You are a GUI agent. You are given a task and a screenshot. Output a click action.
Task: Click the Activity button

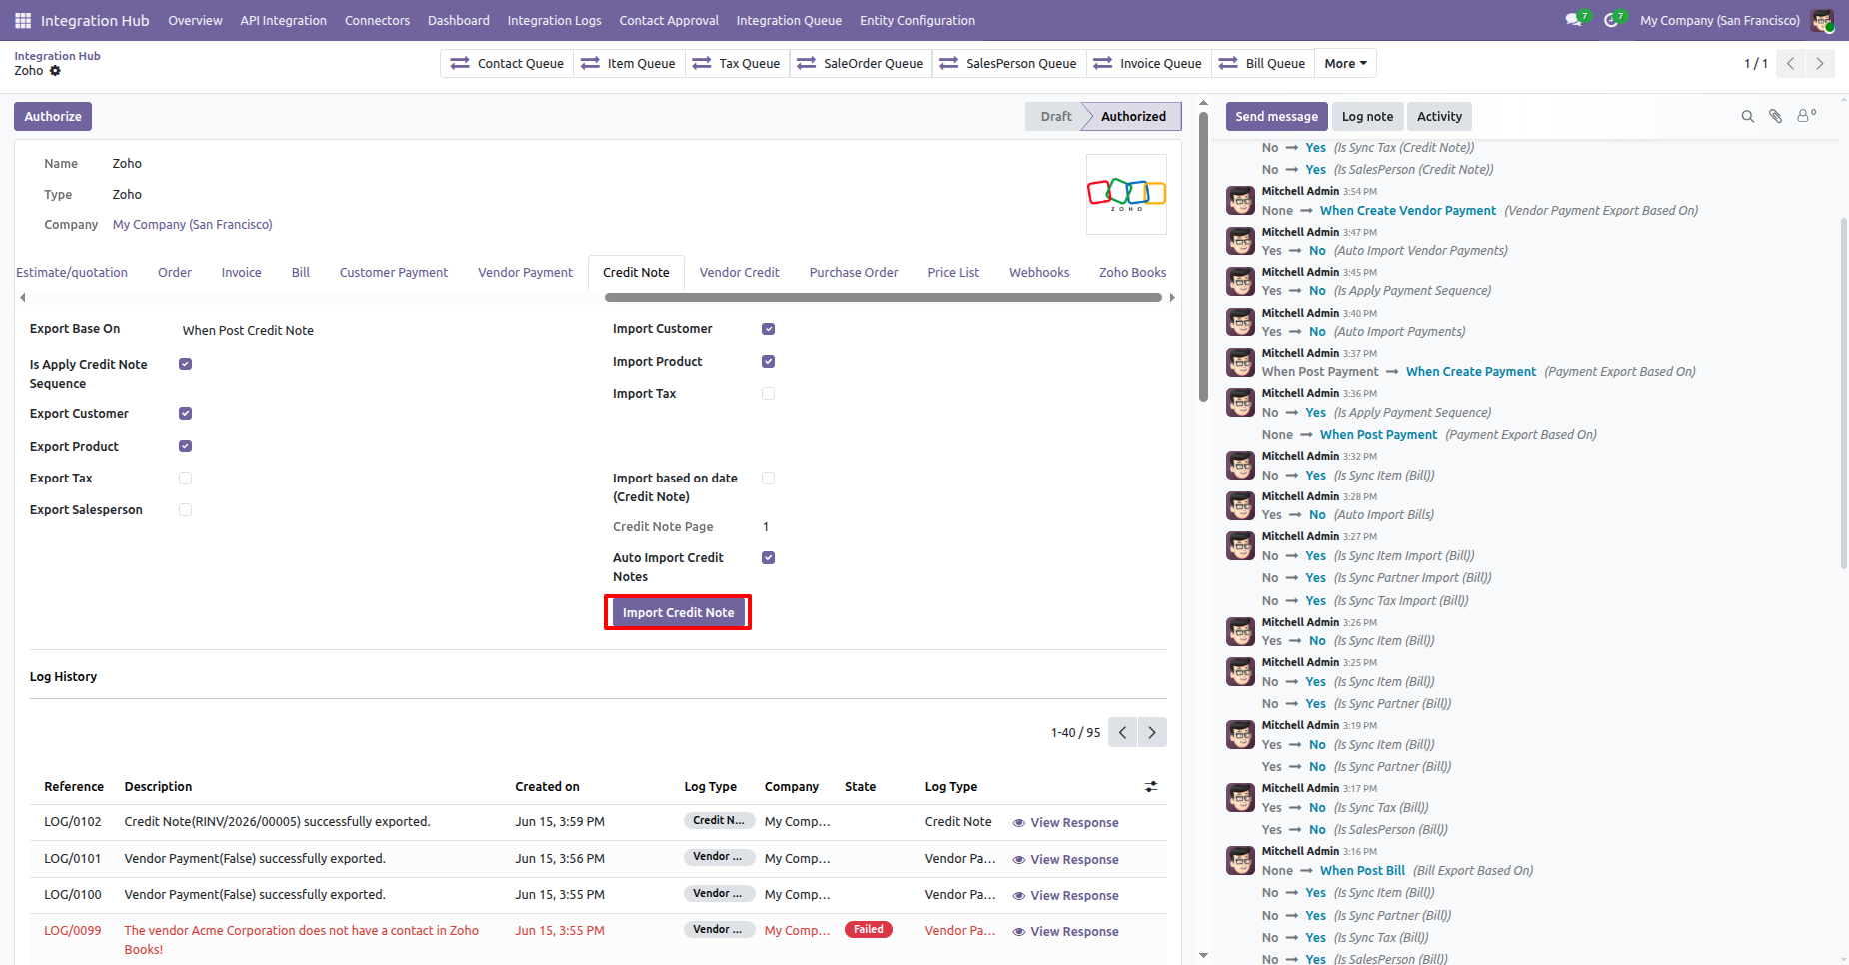click(x=1439, y=116)
